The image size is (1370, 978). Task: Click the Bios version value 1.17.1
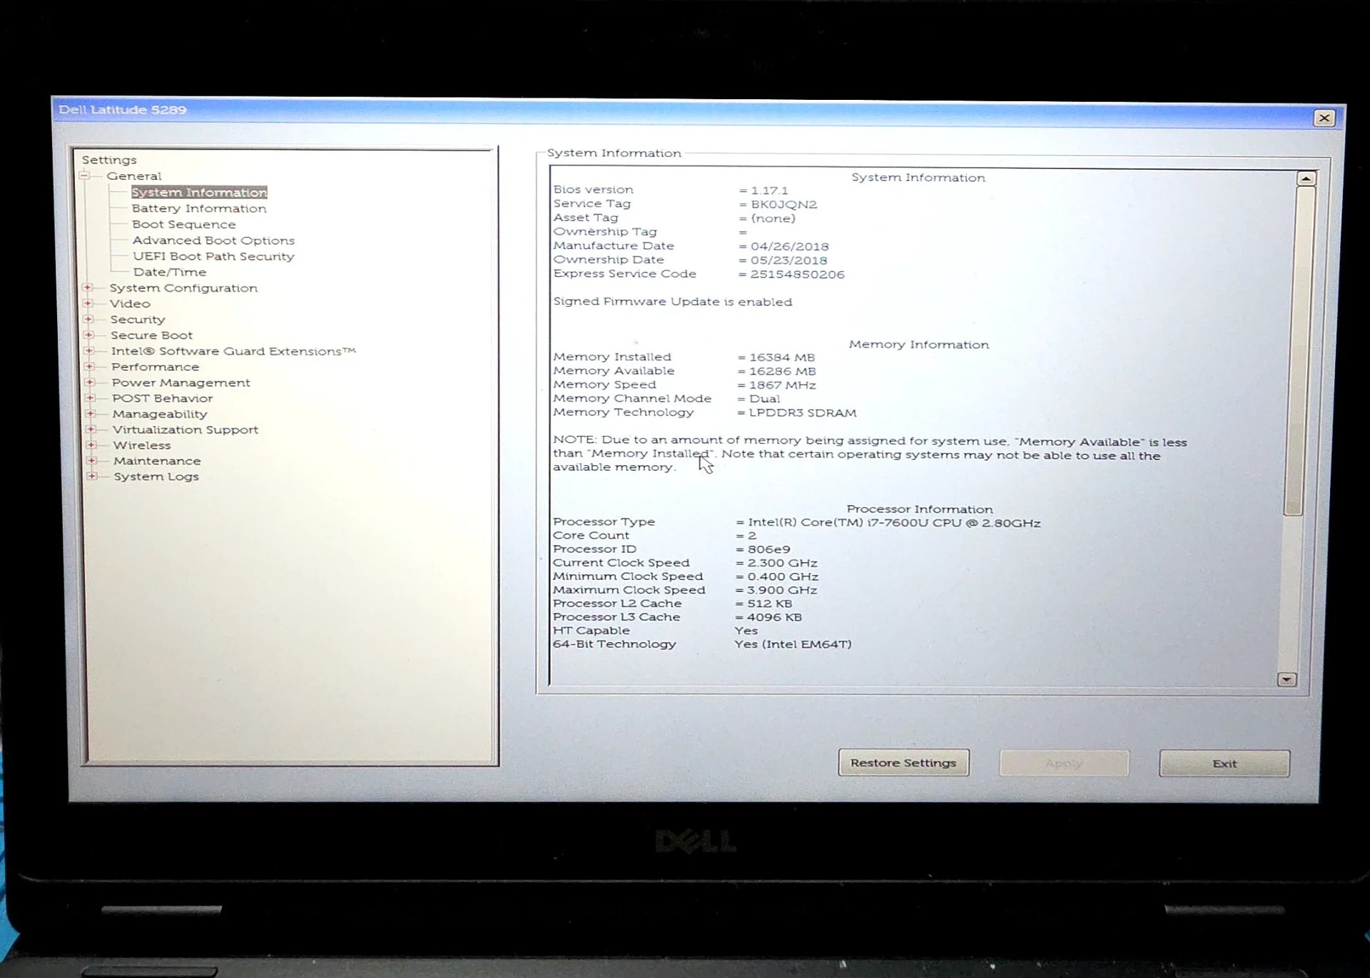769,190
